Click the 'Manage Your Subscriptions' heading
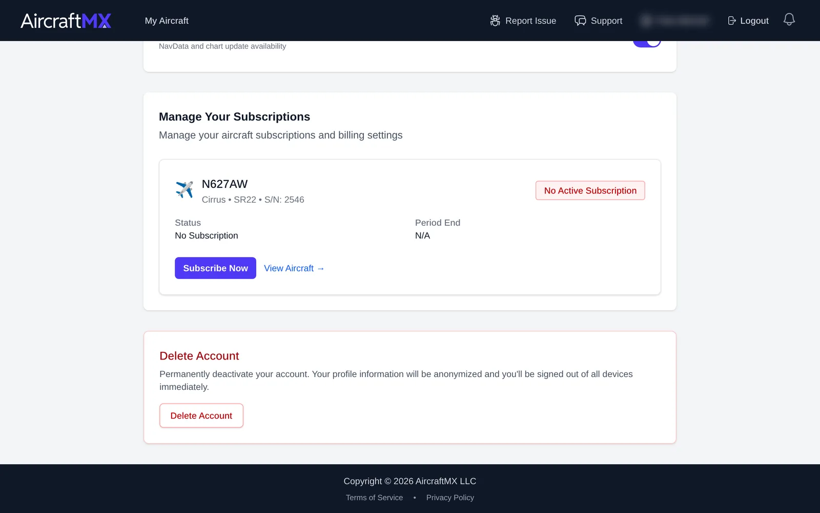Image resolution: width=820 pixels, height=513 pixels. click(234, 116)
